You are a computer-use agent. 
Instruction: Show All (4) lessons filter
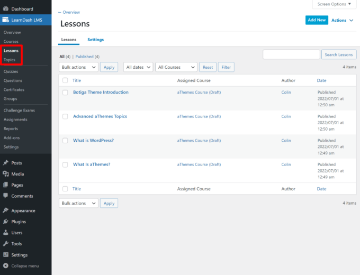[x=65, y=57]
